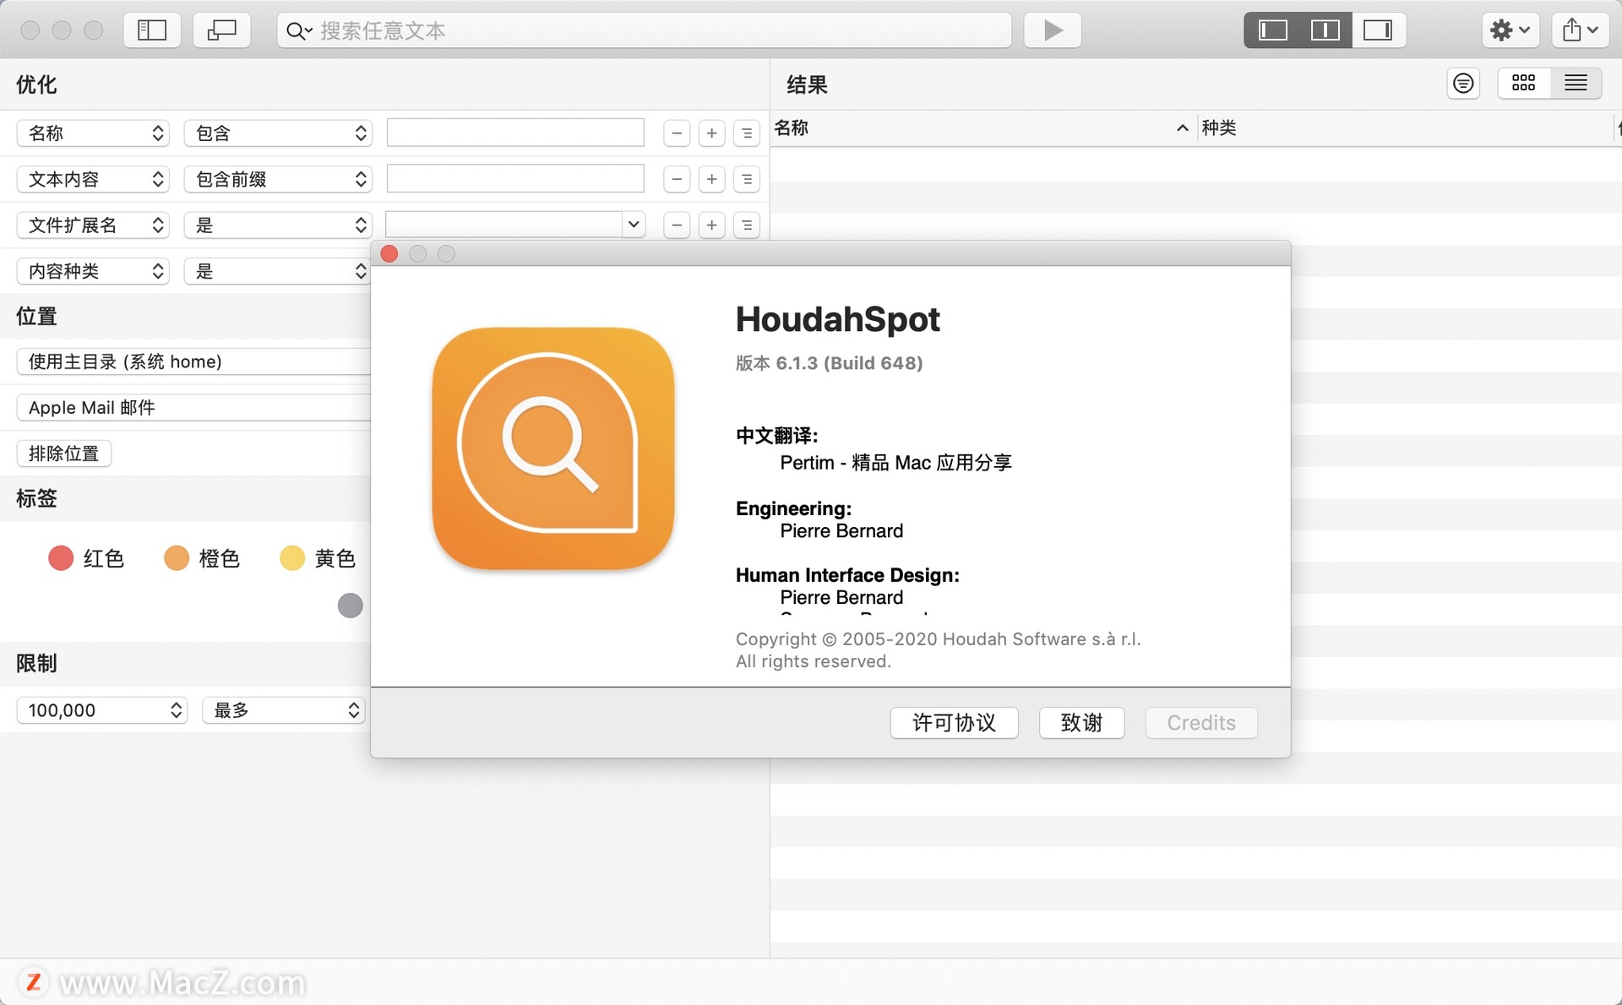Open the 名称 attribute popup

[93, 133]
